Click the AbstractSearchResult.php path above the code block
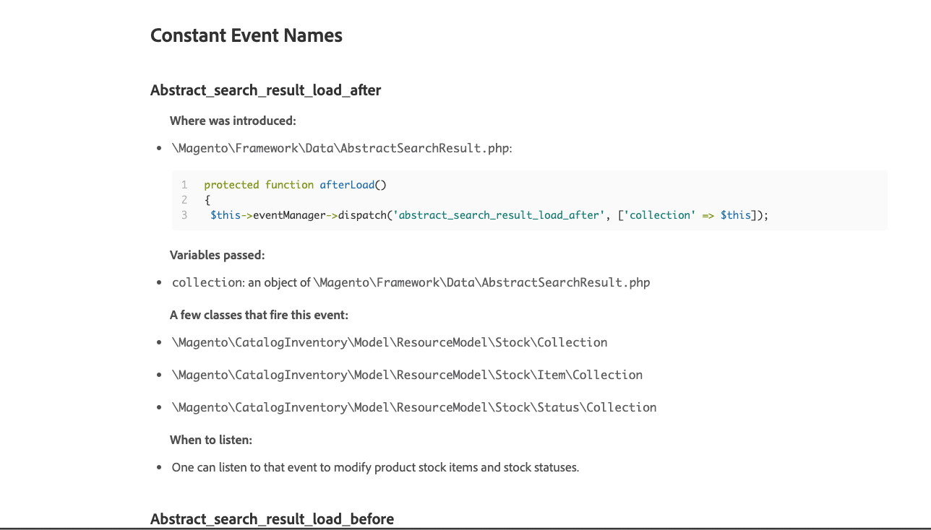 [341, 148]
